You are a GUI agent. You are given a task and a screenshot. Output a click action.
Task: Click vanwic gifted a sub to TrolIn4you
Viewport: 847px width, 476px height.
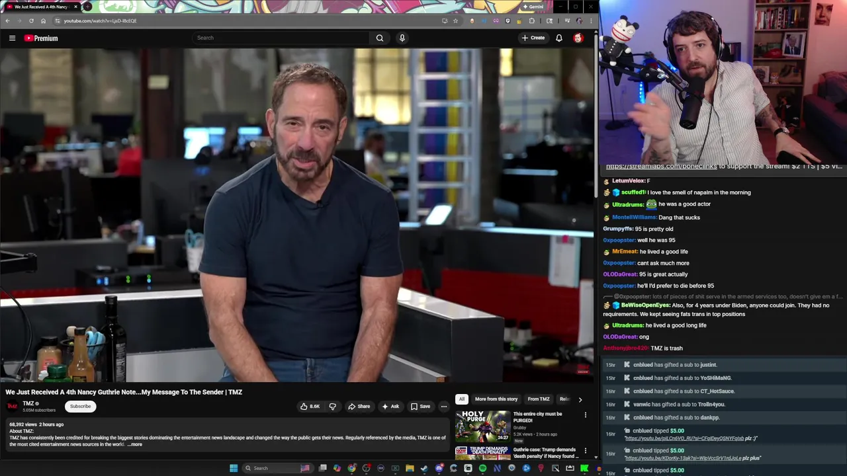tap(679, 405)
